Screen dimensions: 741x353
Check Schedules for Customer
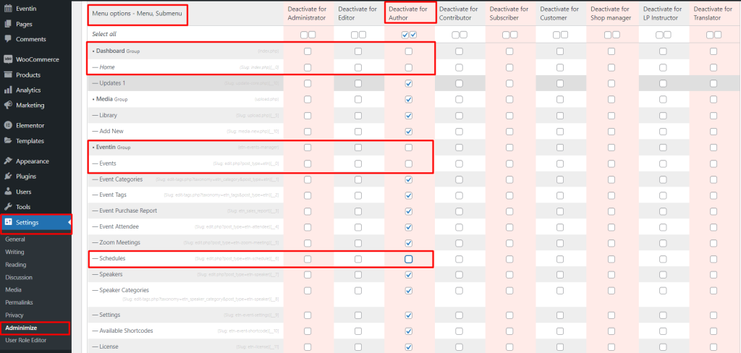click(560, 259)
